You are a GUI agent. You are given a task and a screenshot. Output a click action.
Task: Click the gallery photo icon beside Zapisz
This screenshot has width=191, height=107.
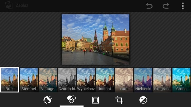tap(9, 5)
